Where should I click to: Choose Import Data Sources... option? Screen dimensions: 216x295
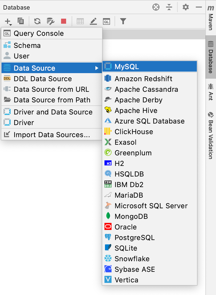[x=52, y=135]
